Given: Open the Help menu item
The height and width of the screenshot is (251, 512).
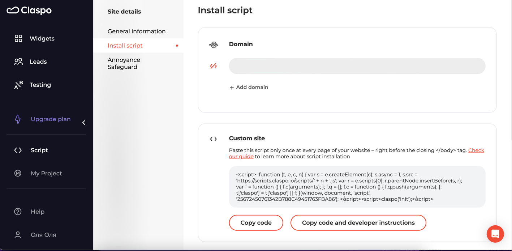Looking at the screenshot, I should pos(38,212).
